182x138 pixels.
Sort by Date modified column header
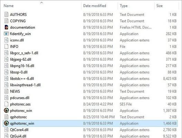[95, 6]
